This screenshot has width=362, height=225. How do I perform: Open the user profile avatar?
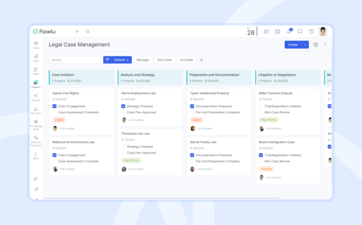pos(323,31)
